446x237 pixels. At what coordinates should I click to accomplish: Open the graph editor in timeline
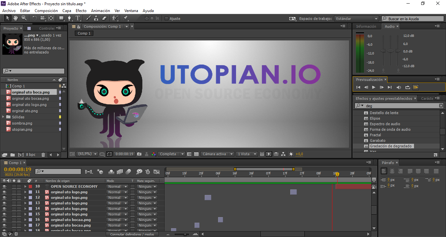click(x=157, y=171)
